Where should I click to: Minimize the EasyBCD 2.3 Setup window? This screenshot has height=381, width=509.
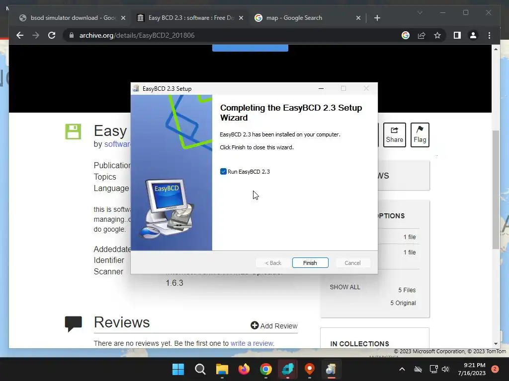[321, 88]
